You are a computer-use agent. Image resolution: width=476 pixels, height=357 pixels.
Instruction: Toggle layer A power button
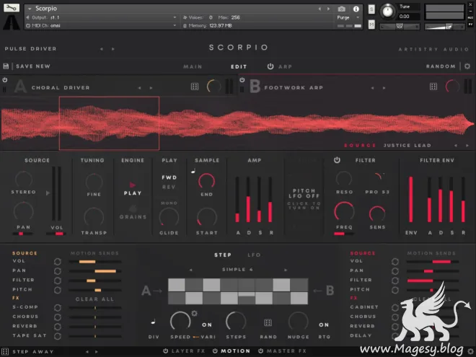(5, 80)
